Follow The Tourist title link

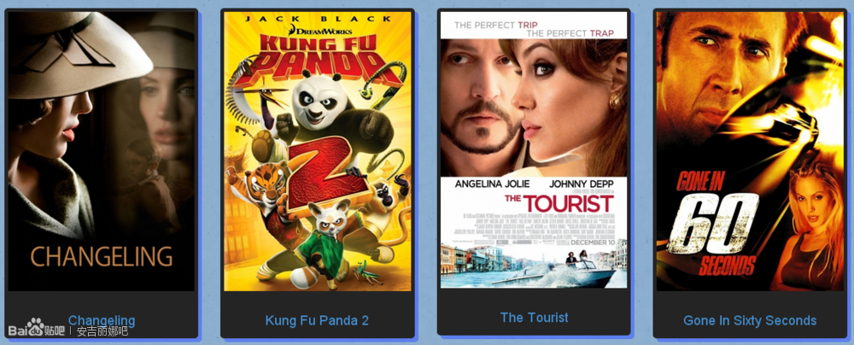tap(535, 317)
